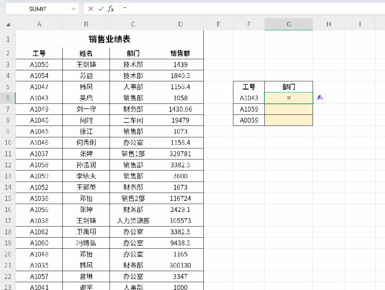Viewport: 385px width, 290px height.
Task: Select the column D header
Action: click(x=180, y=24)
